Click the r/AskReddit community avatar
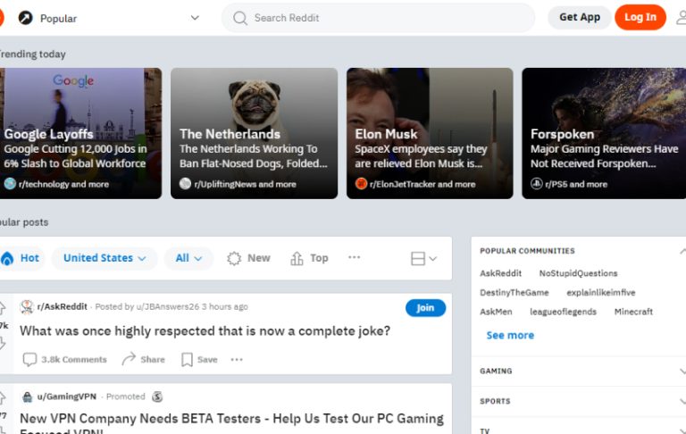Viewport: 686px width, 434px height. tap(27, 306)
